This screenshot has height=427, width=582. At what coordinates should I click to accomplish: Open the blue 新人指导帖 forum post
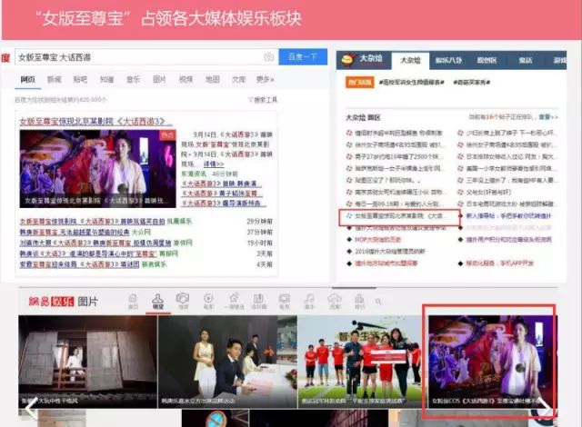(x=508, y=215)
